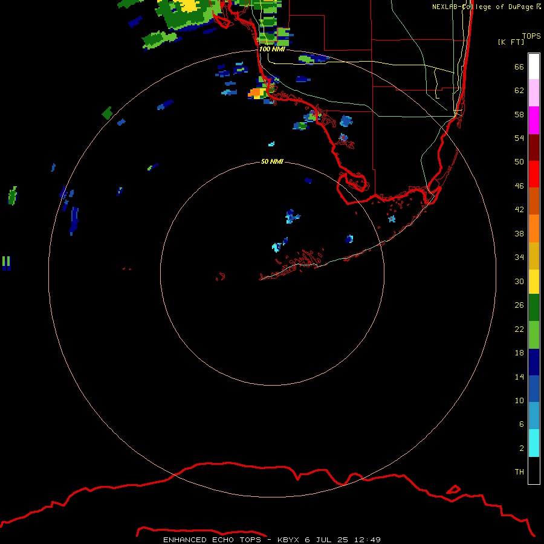This screenshot has height=544, width=544.
Task: Click the light green 22 K FT swatch
Action: tap(534, 335)
